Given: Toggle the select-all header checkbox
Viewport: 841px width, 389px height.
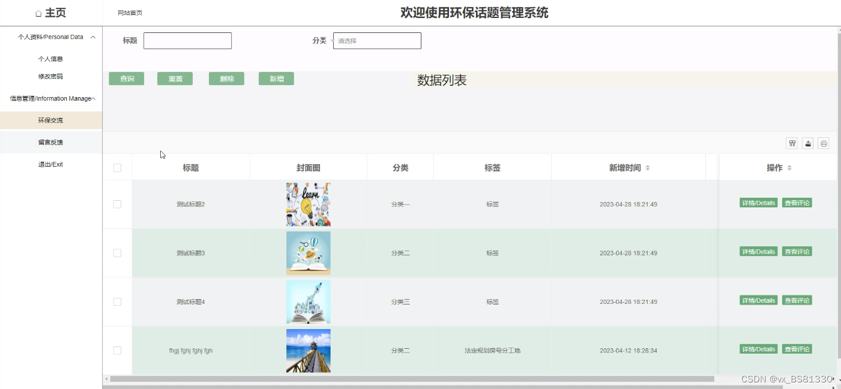Looking at the screenshot, I should pyautogui.click(x=117, y=168).
